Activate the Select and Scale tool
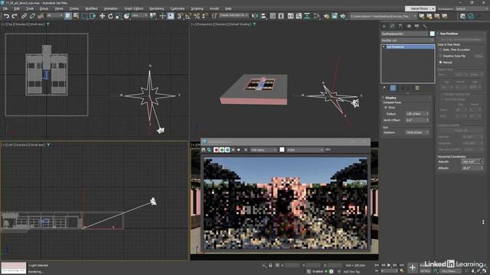The width and height of the screenshot is (490, 275). 119,16
